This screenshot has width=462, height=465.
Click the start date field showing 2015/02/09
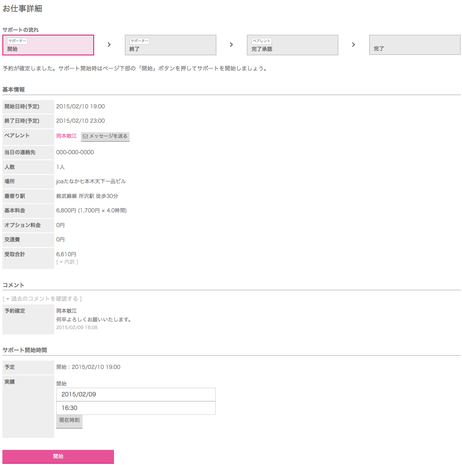(x=136, y=394)
